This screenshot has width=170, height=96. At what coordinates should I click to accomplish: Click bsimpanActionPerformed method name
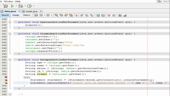59,60
